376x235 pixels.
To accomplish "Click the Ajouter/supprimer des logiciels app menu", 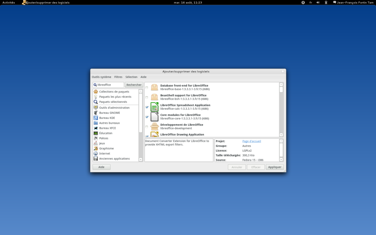I will pos(46,3).
